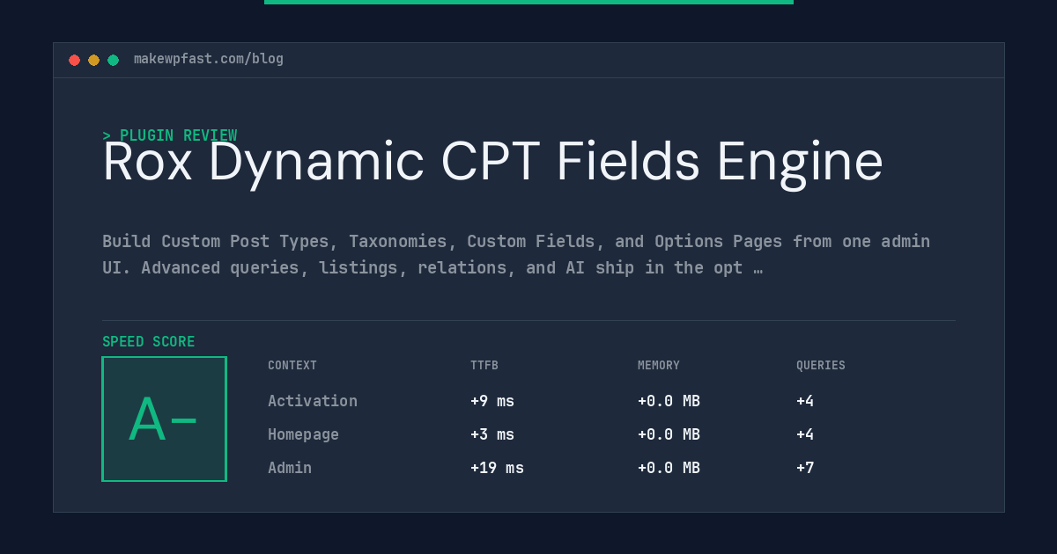Click the Activation memory +0.0 MB value
Image resolution: width=1057 pixels, height=554 pixels.
click(x=669, y=401)
